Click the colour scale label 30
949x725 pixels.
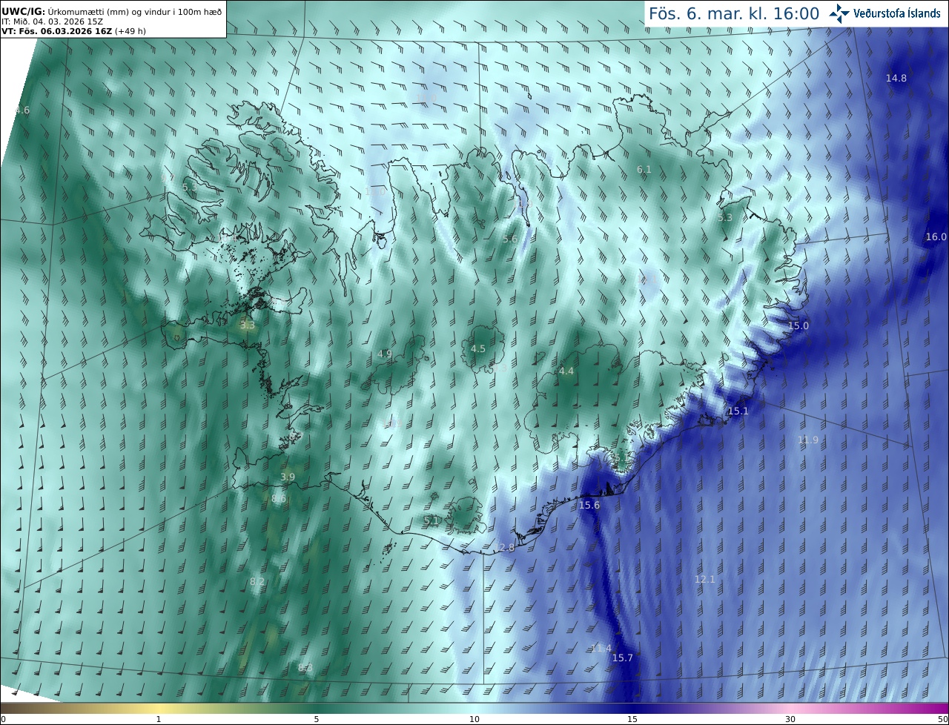click(790, 719)
